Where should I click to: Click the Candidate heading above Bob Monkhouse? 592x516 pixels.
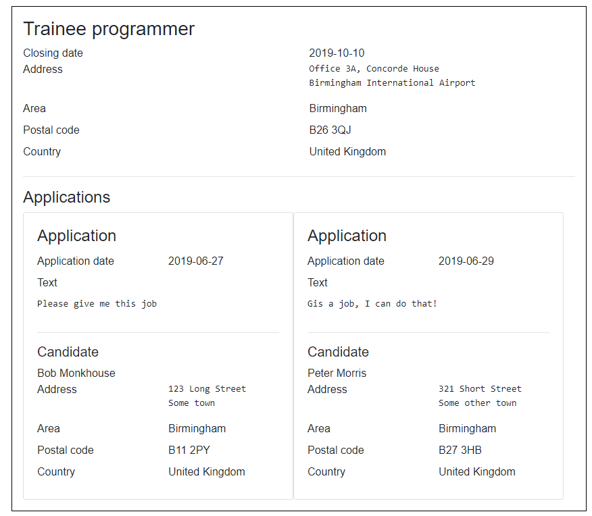point(68,352)
